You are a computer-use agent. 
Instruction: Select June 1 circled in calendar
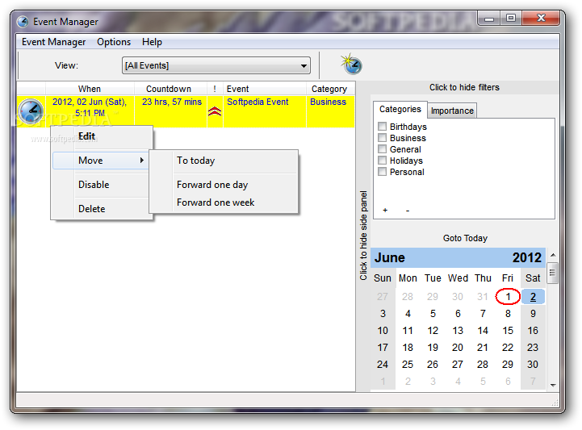coord(508,296)
